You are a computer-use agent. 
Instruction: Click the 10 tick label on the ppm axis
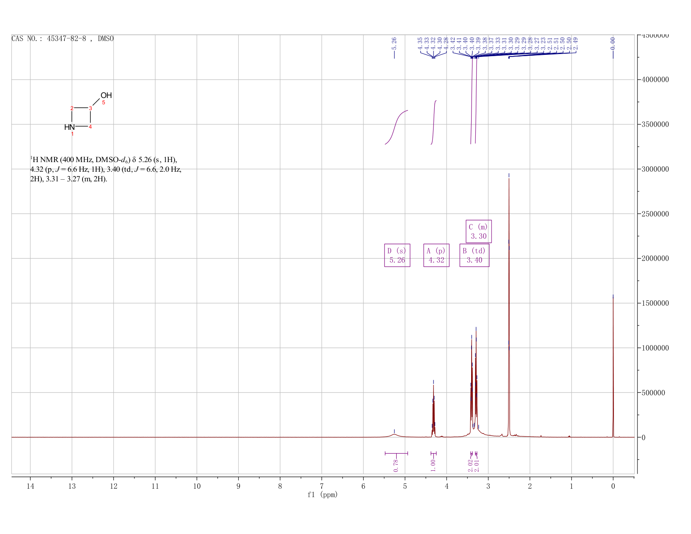[x=197, y=486]
